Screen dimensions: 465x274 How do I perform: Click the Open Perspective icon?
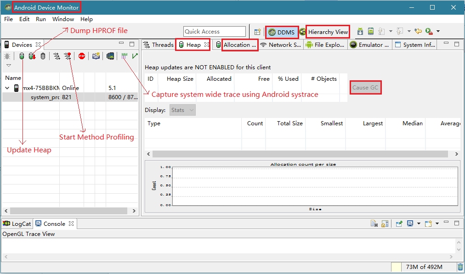(258, 32)
